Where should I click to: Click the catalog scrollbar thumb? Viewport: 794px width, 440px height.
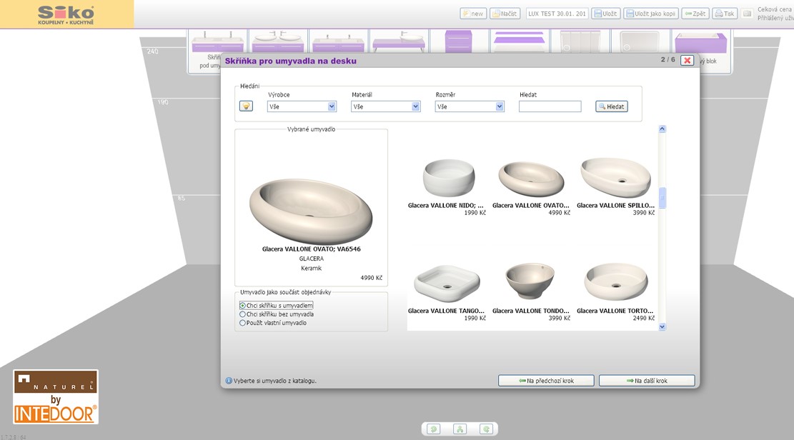(x=663, y=197)
